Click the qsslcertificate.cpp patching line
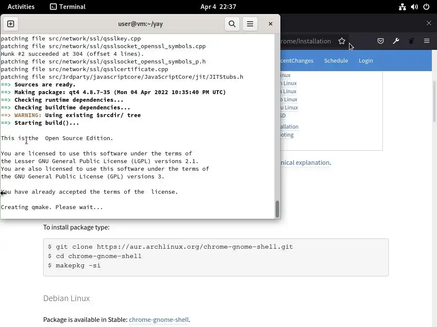Image resolution: width=437 pixels, height=327 pixels. pyautogui.click(x=84, y=69)
